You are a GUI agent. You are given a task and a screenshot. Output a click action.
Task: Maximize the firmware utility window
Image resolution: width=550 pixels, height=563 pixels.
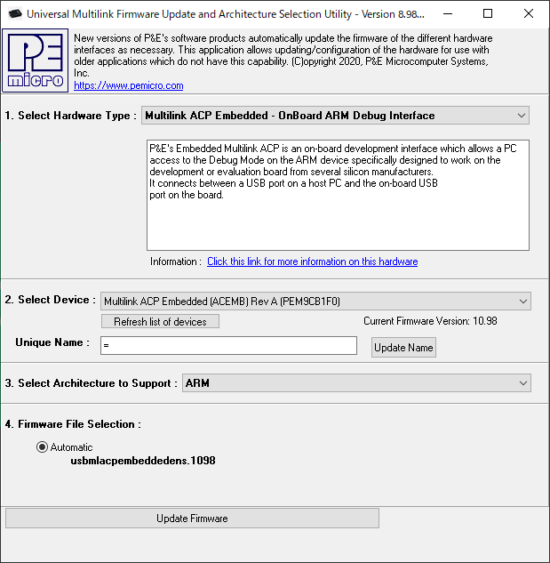(x=488, y=14)
